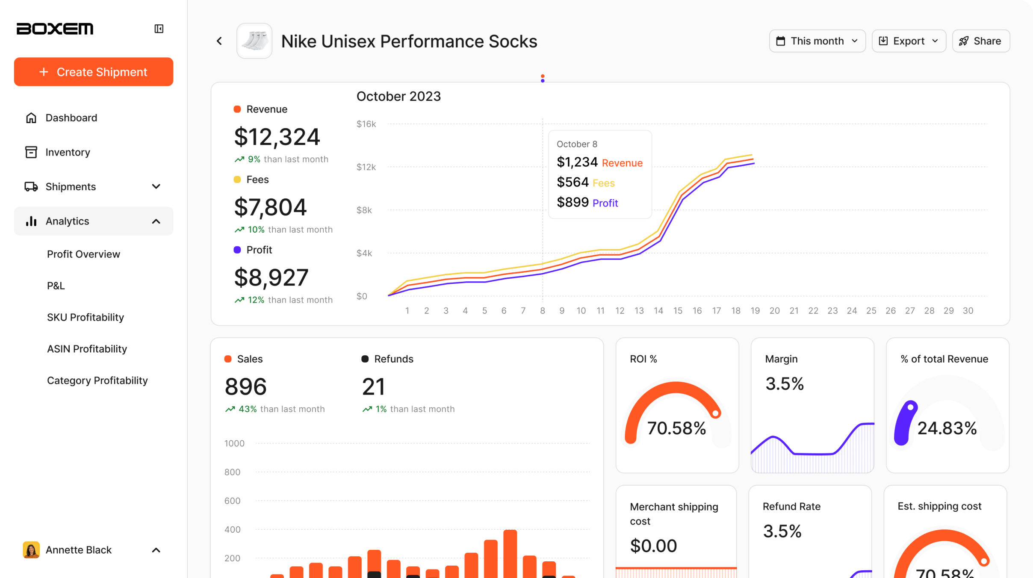Select day 8 on the chart axis

click(x=542, y=311)
